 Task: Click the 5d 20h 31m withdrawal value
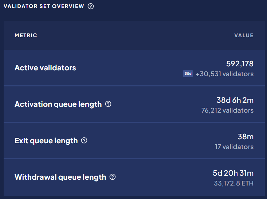pyautogui.click(x=233, y=173)
